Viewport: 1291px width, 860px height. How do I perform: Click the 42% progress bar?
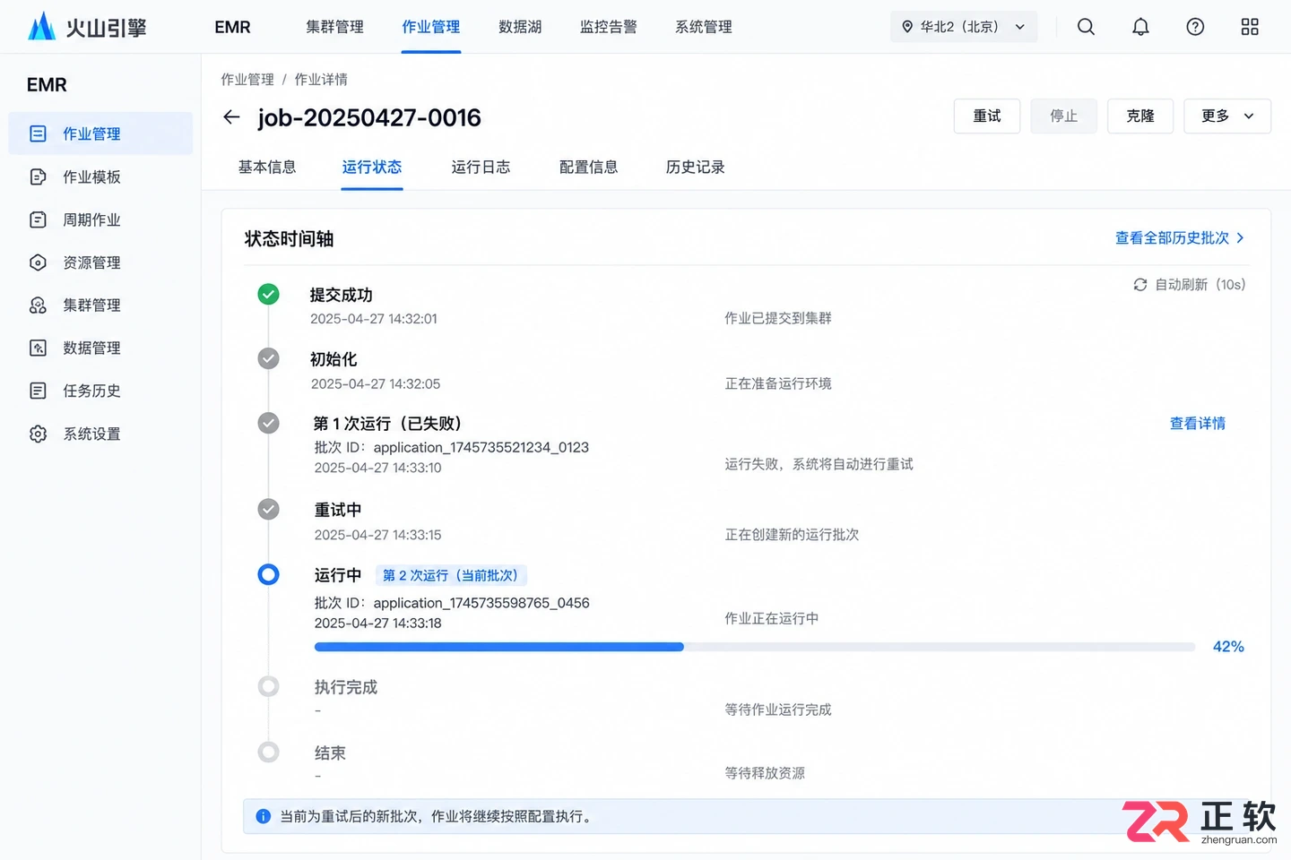click(x=755, y=647)
